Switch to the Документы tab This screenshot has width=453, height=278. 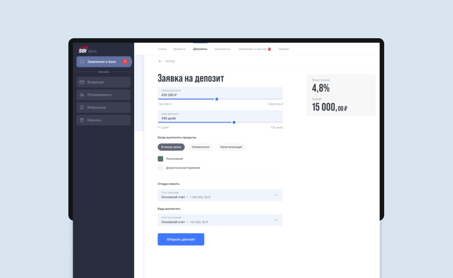click(223, 49)
